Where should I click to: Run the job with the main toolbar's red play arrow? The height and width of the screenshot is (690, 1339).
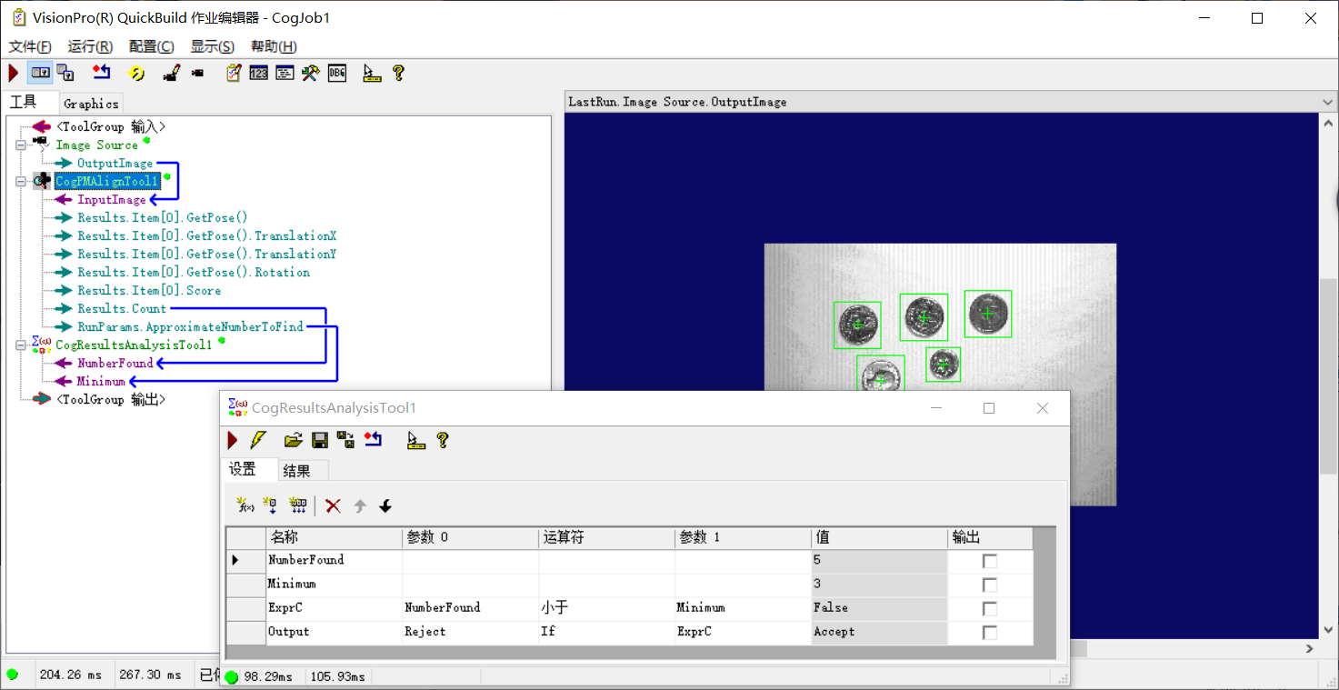[14, 73]
